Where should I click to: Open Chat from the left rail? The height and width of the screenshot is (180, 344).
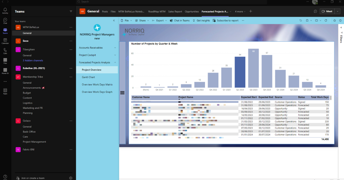point(5,21)
